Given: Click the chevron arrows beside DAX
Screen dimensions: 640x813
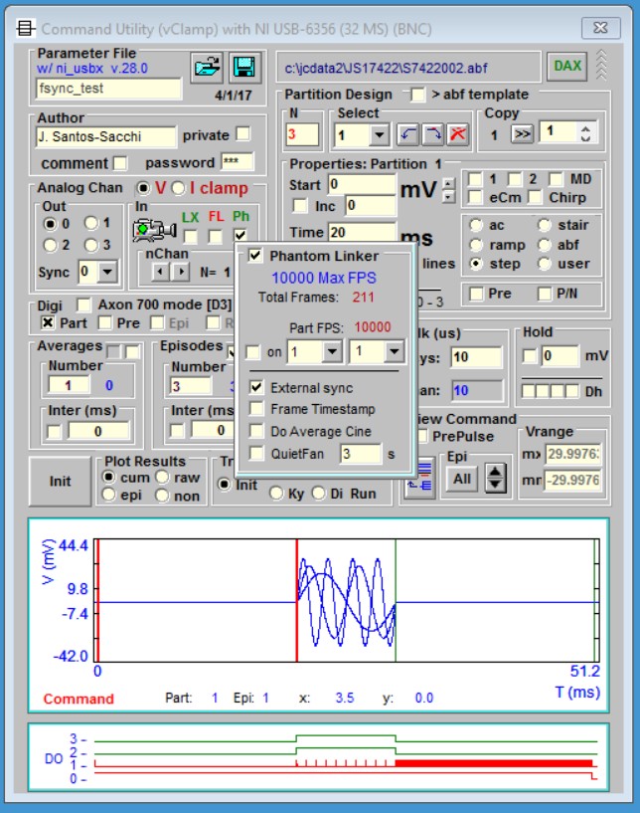Looking at the screenshot, I should tap(600, 65).
